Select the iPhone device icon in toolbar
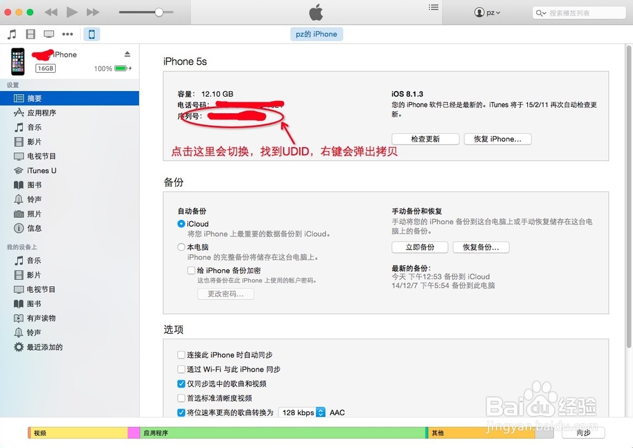The image size is (633, 448). click(x=92, y=34)
